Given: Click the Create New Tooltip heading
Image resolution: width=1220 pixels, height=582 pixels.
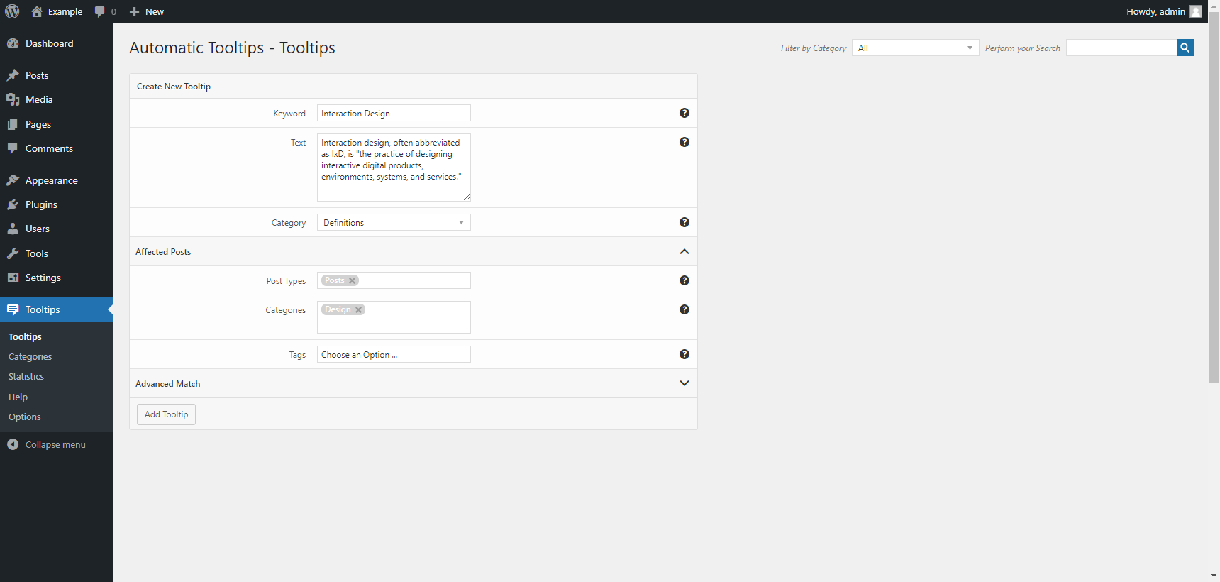Looking at the screenshot, I should click(174, 86).
